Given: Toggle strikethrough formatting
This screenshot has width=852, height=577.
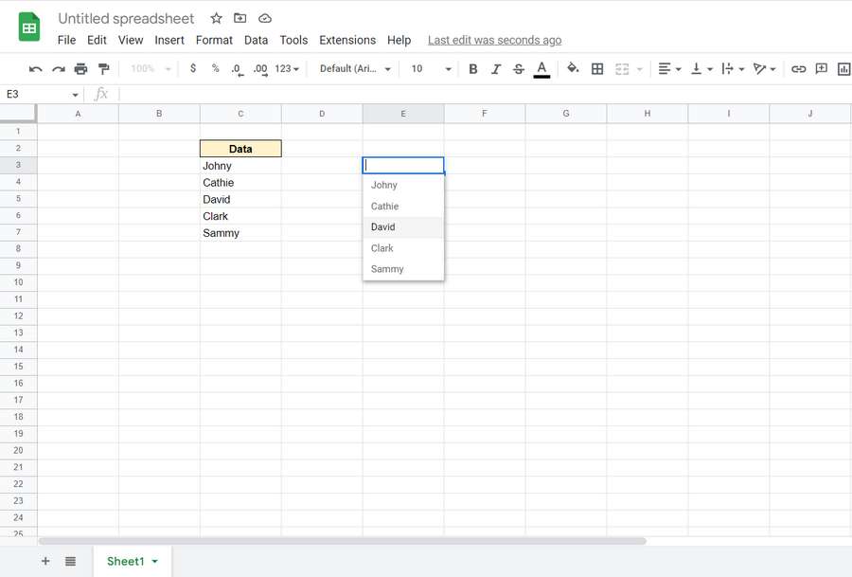Looking at the screenshot, I should (x=519, y=69).
